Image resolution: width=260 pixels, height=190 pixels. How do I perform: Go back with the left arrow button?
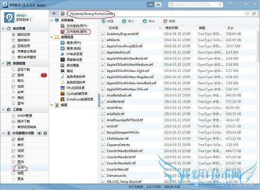coord(54,14)
